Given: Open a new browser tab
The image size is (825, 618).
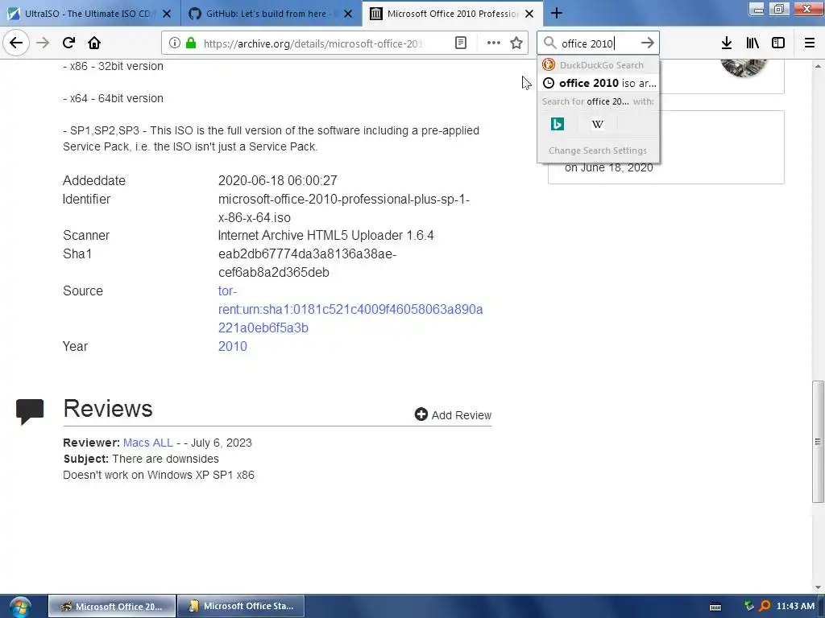Looking at the screenshot, I should (x=557, y=14).
